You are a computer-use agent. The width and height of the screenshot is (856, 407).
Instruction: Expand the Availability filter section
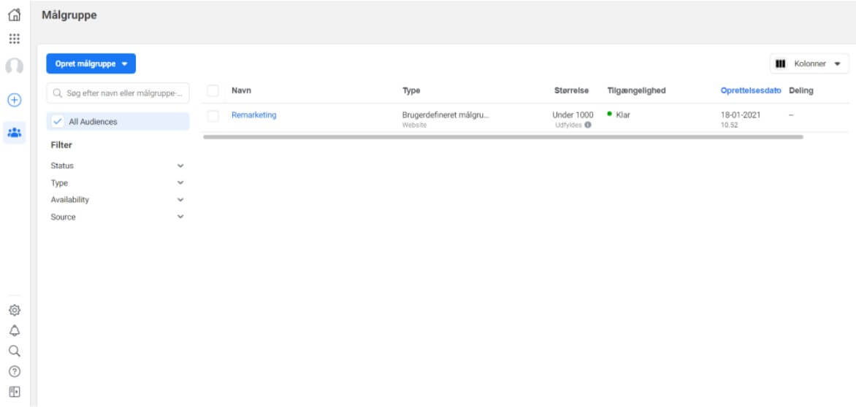coord(118,200)
